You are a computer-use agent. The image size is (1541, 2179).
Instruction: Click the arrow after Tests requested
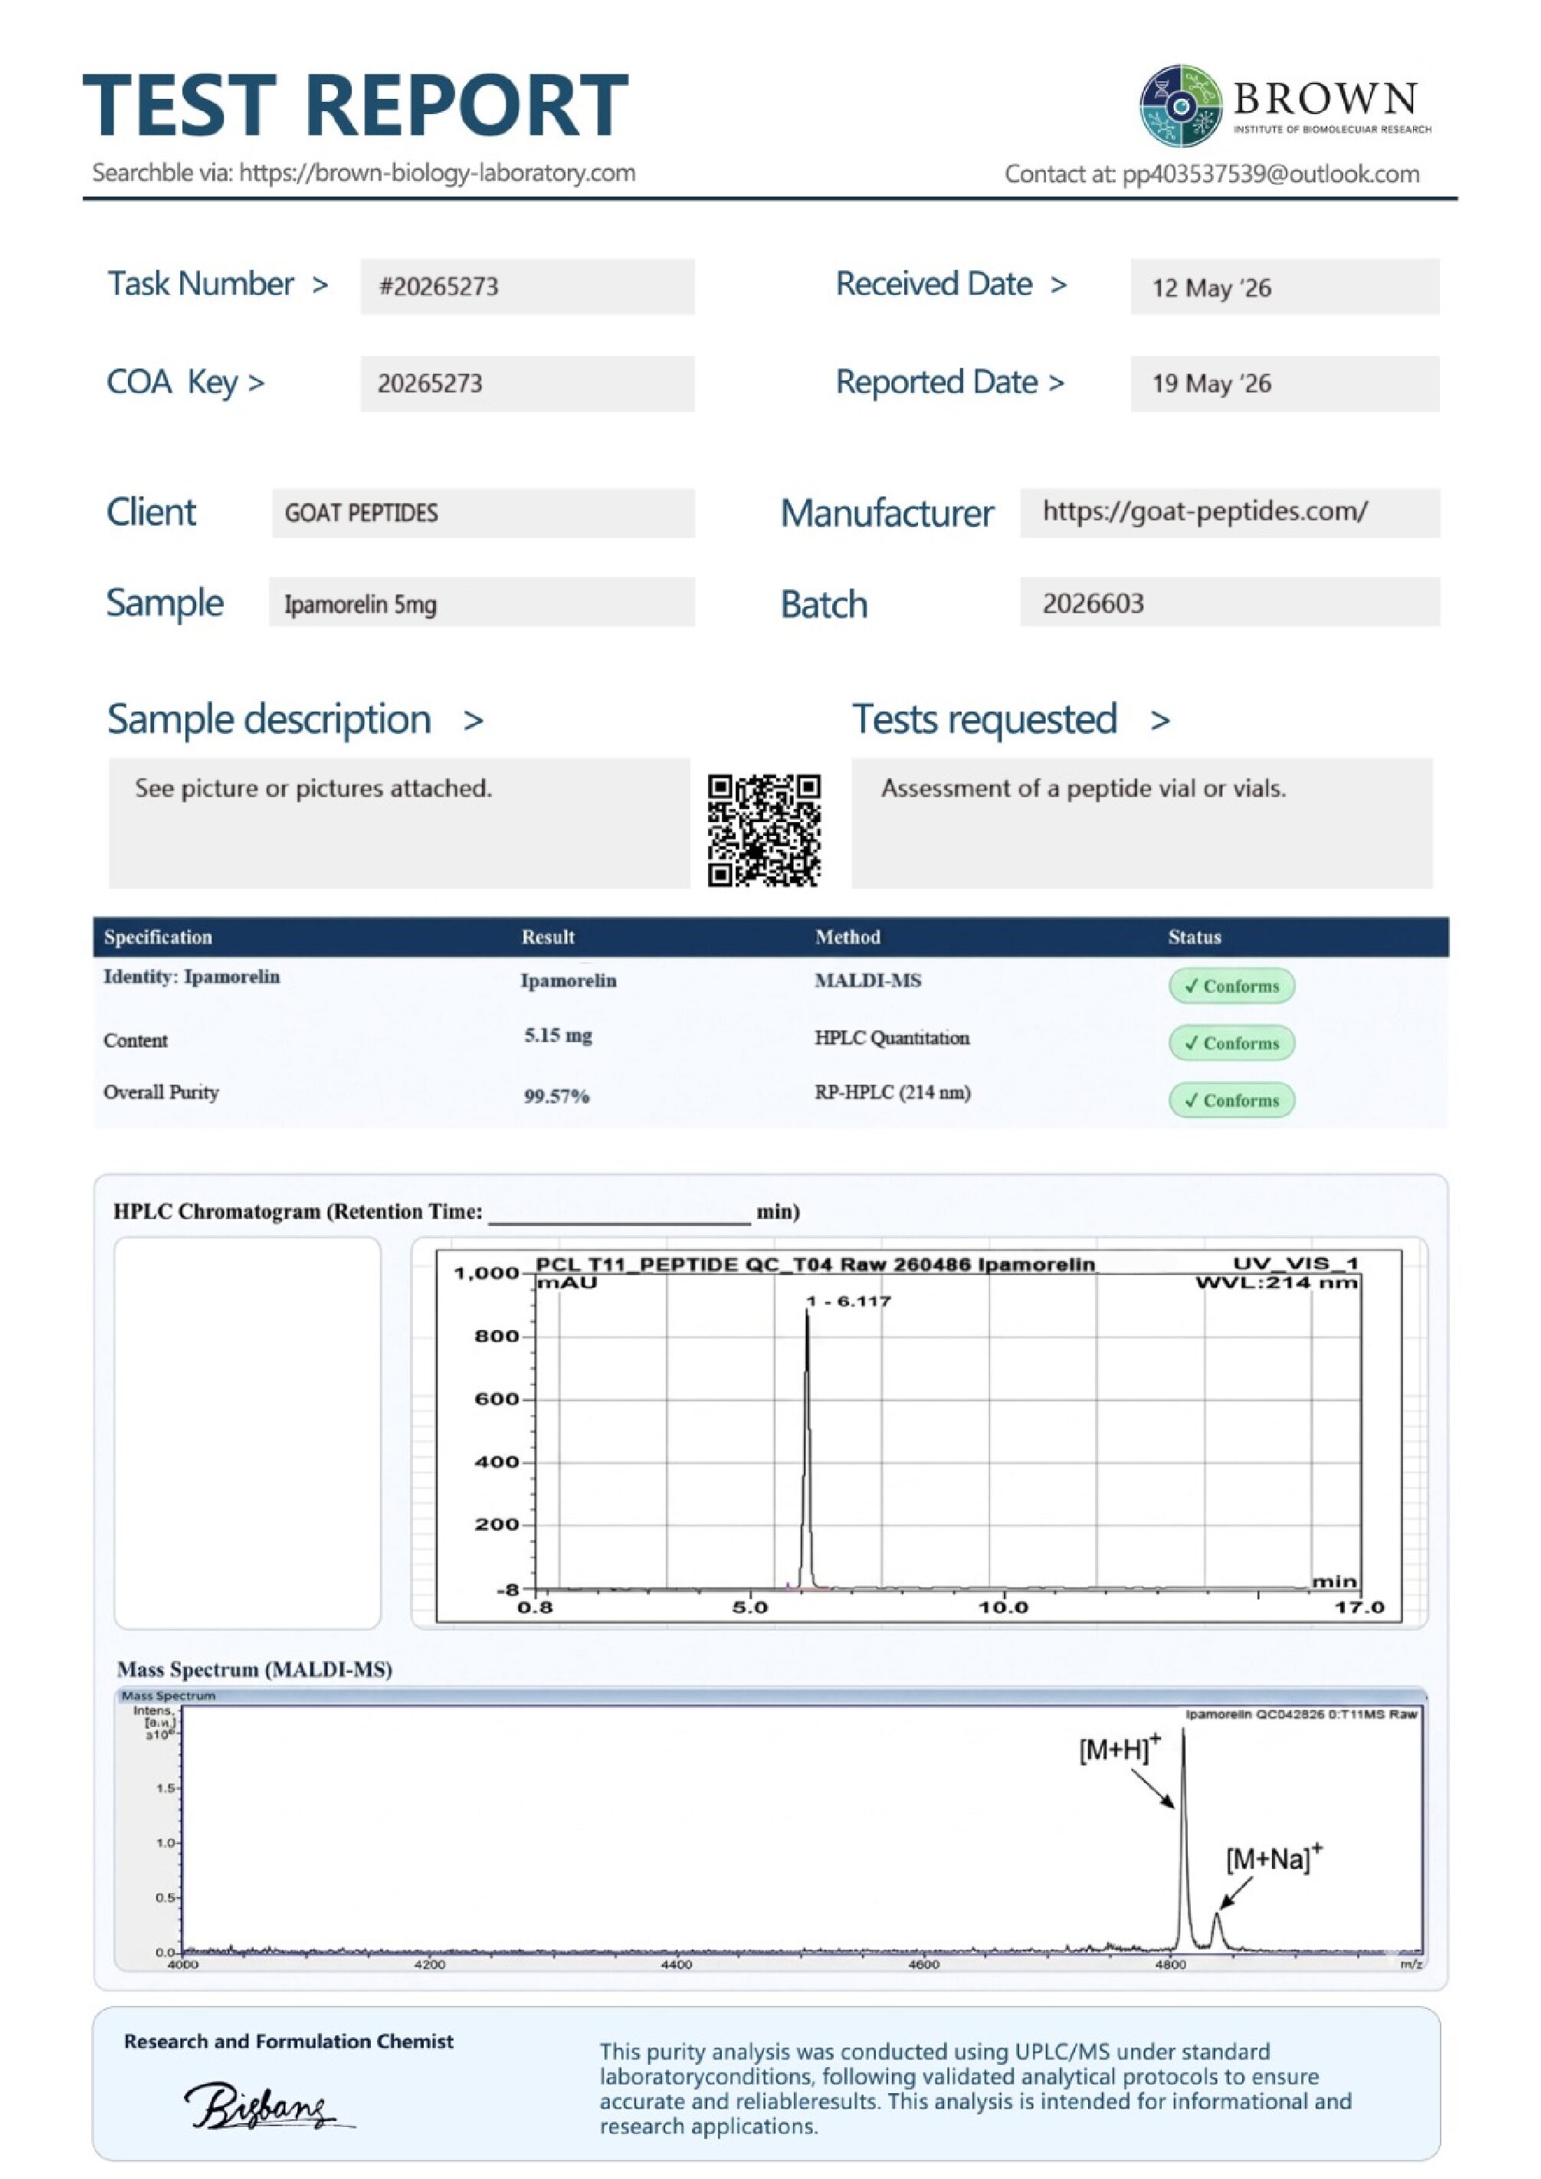1159,721
